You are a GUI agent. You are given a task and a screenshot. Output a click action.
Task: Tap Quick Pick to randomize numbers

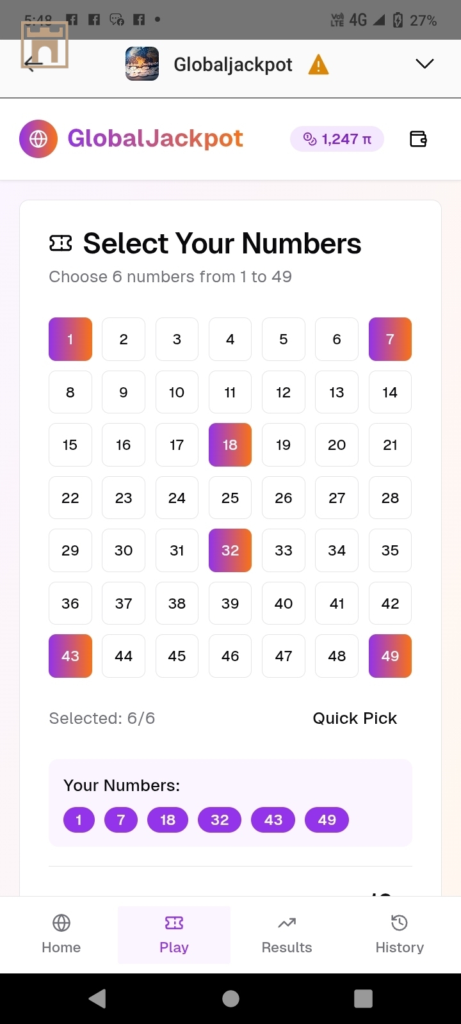pos(355,718)
